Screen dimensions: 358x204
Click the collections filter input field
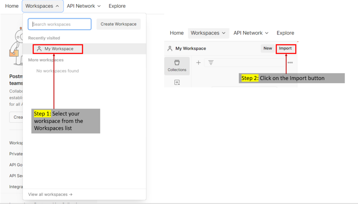[244, 63]
